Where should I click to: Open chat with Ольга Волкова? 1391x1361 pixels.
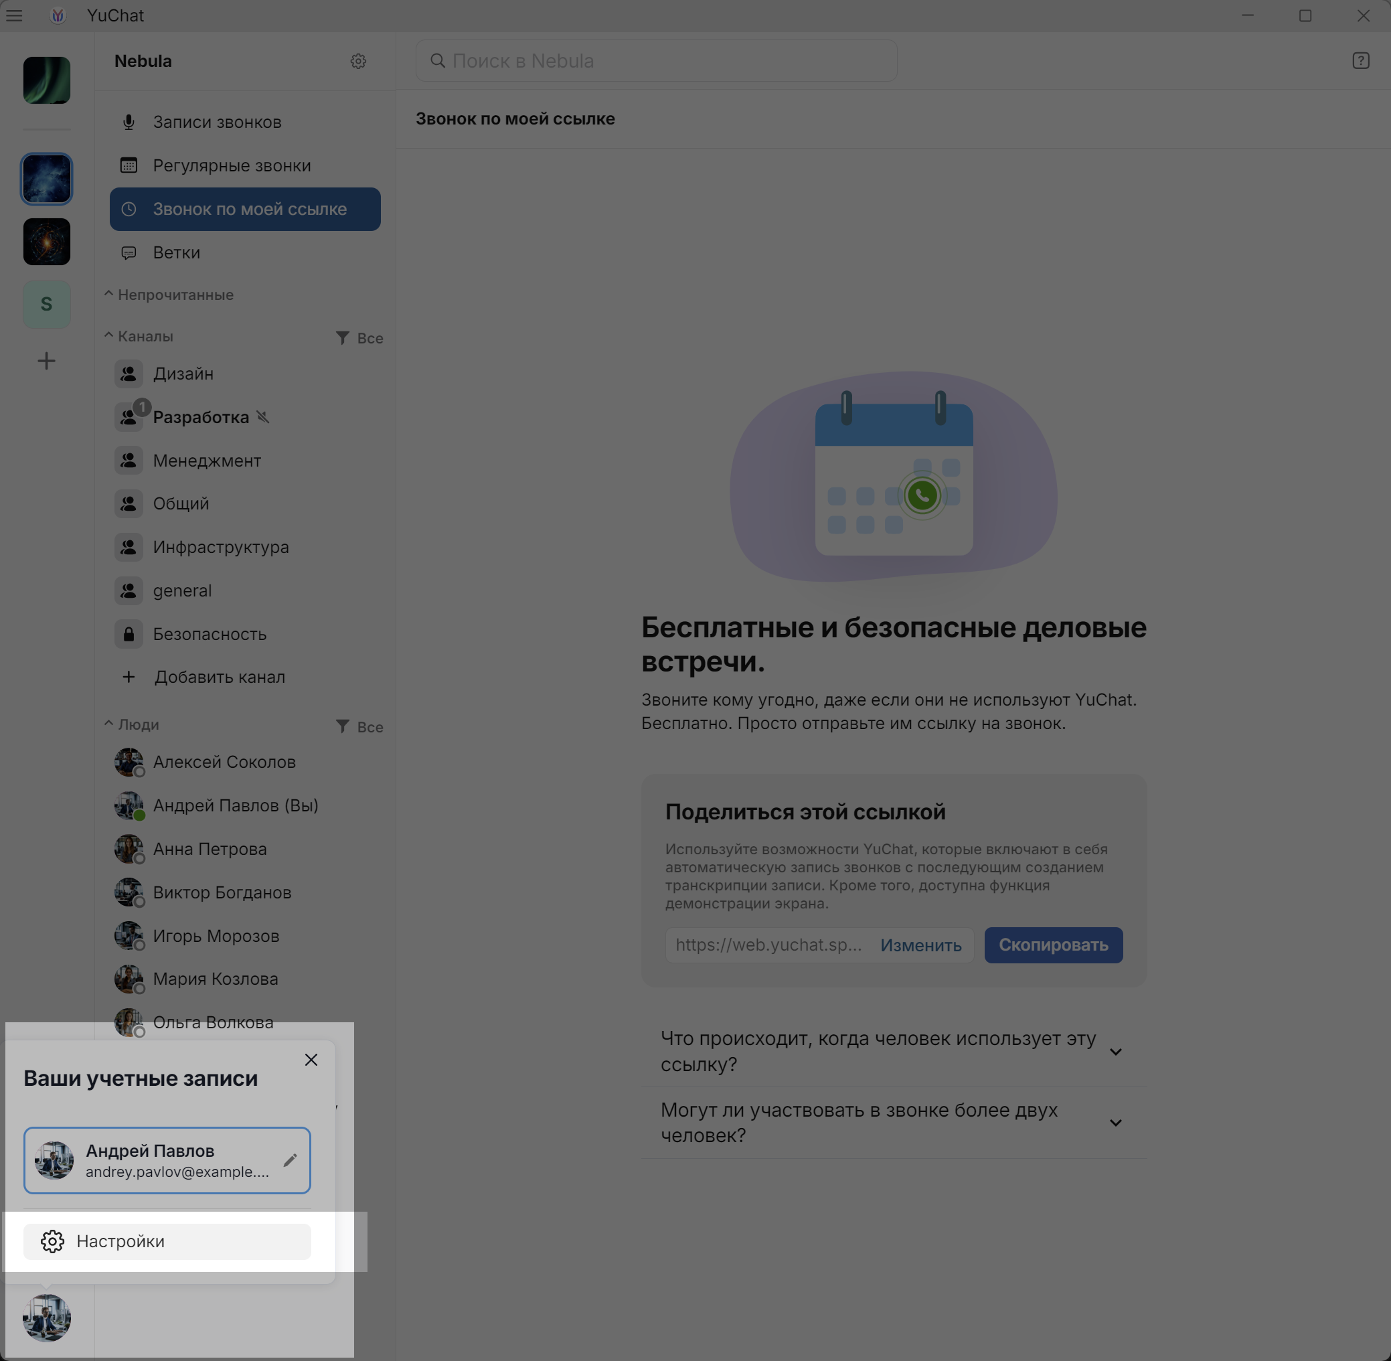(244, 1023)
